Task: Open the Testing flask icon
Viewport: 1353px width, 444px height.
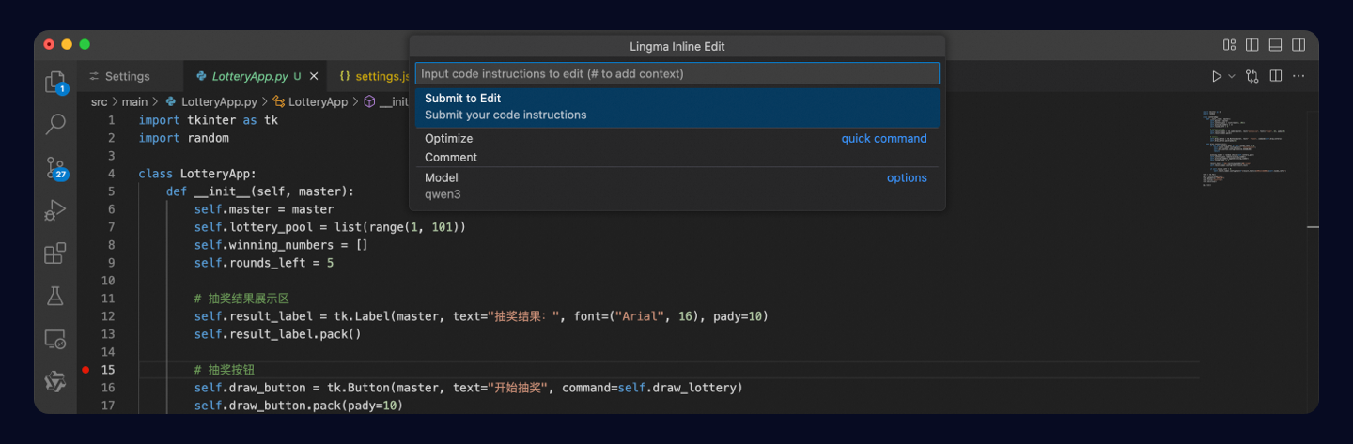Action: coord(55,296)
